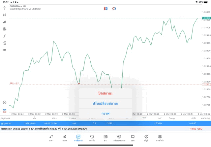Image resolution: width=211 pixels, height=147 pixels.
Task: Open the objects shapes tool
Action: pyautogui.click(x=4, y=43)
